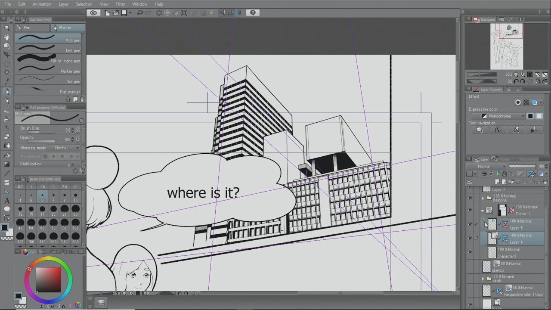
Task: Select the Text tool
Action: (7, 200)
